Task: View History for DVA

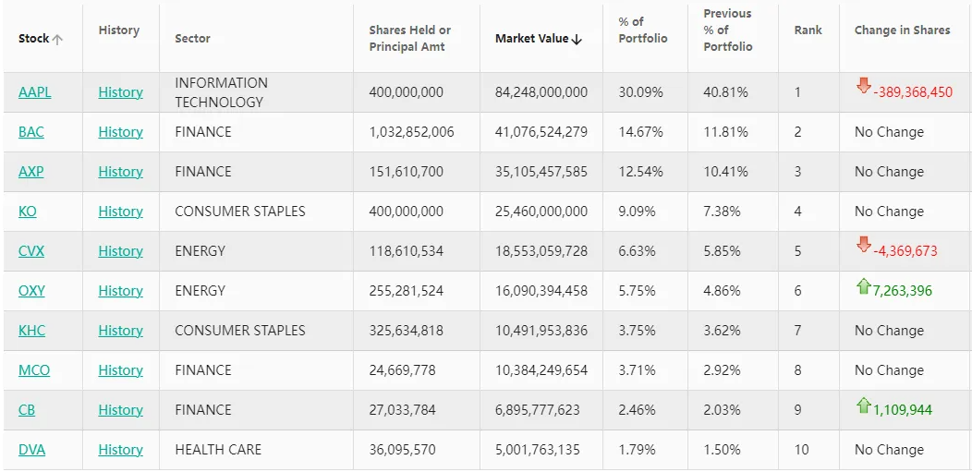Action: click(x=120, y=450)
